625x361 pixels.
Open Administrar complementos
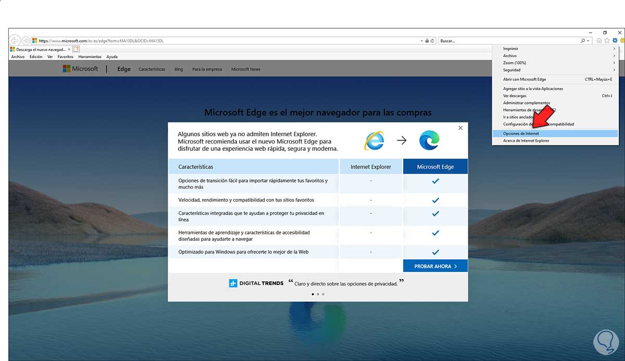pos(555,103)
